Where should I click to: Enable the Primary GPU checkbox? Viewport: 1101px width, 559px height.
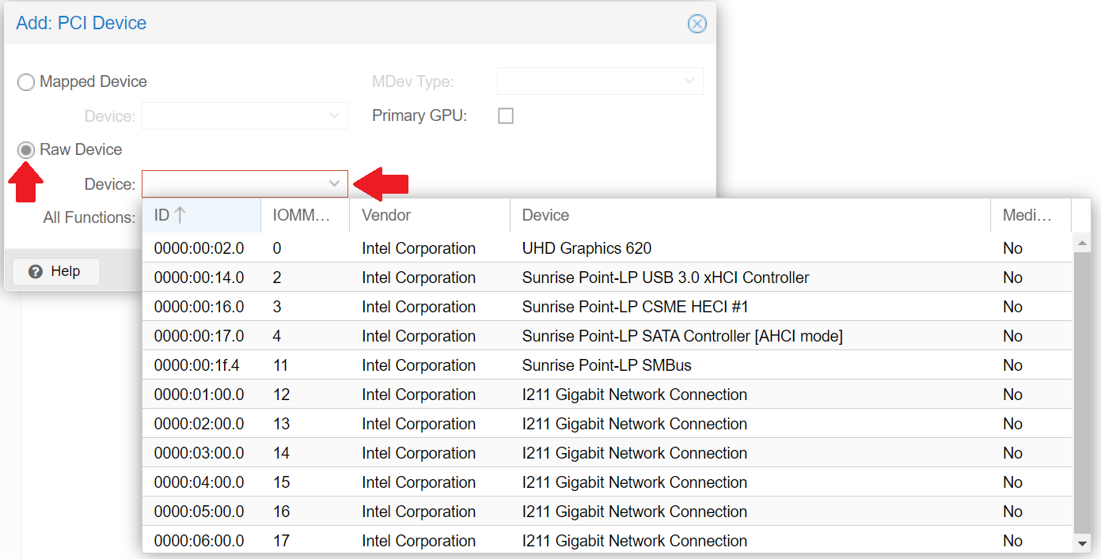pos(506,115)
